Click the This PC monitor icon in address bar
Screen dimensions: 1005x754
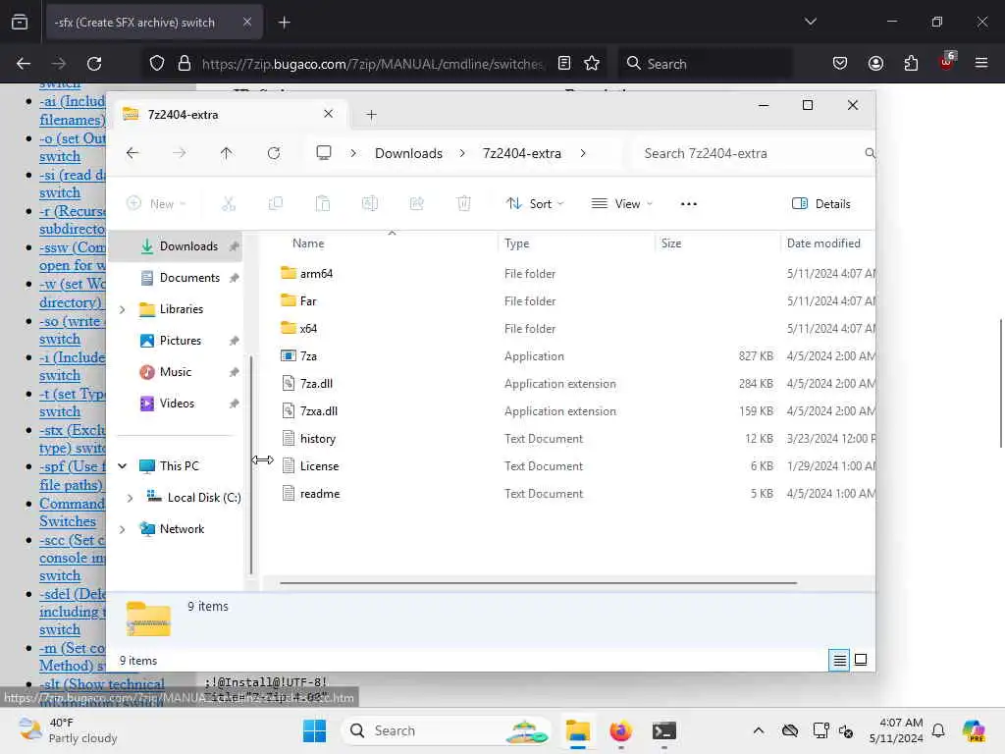pyautogui.click(x=324, y=153)
